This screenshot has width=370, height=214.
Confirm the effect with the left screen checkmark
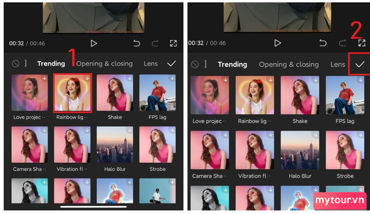click(x=172, y=63)
